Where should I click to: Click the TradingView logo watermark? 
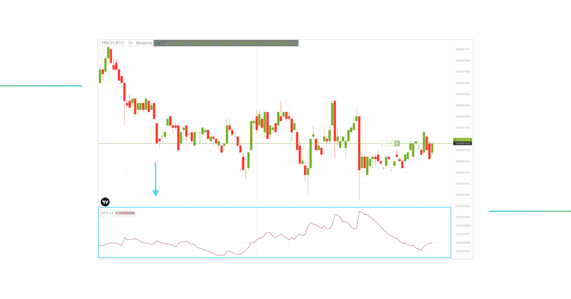(x=106, y=202)
